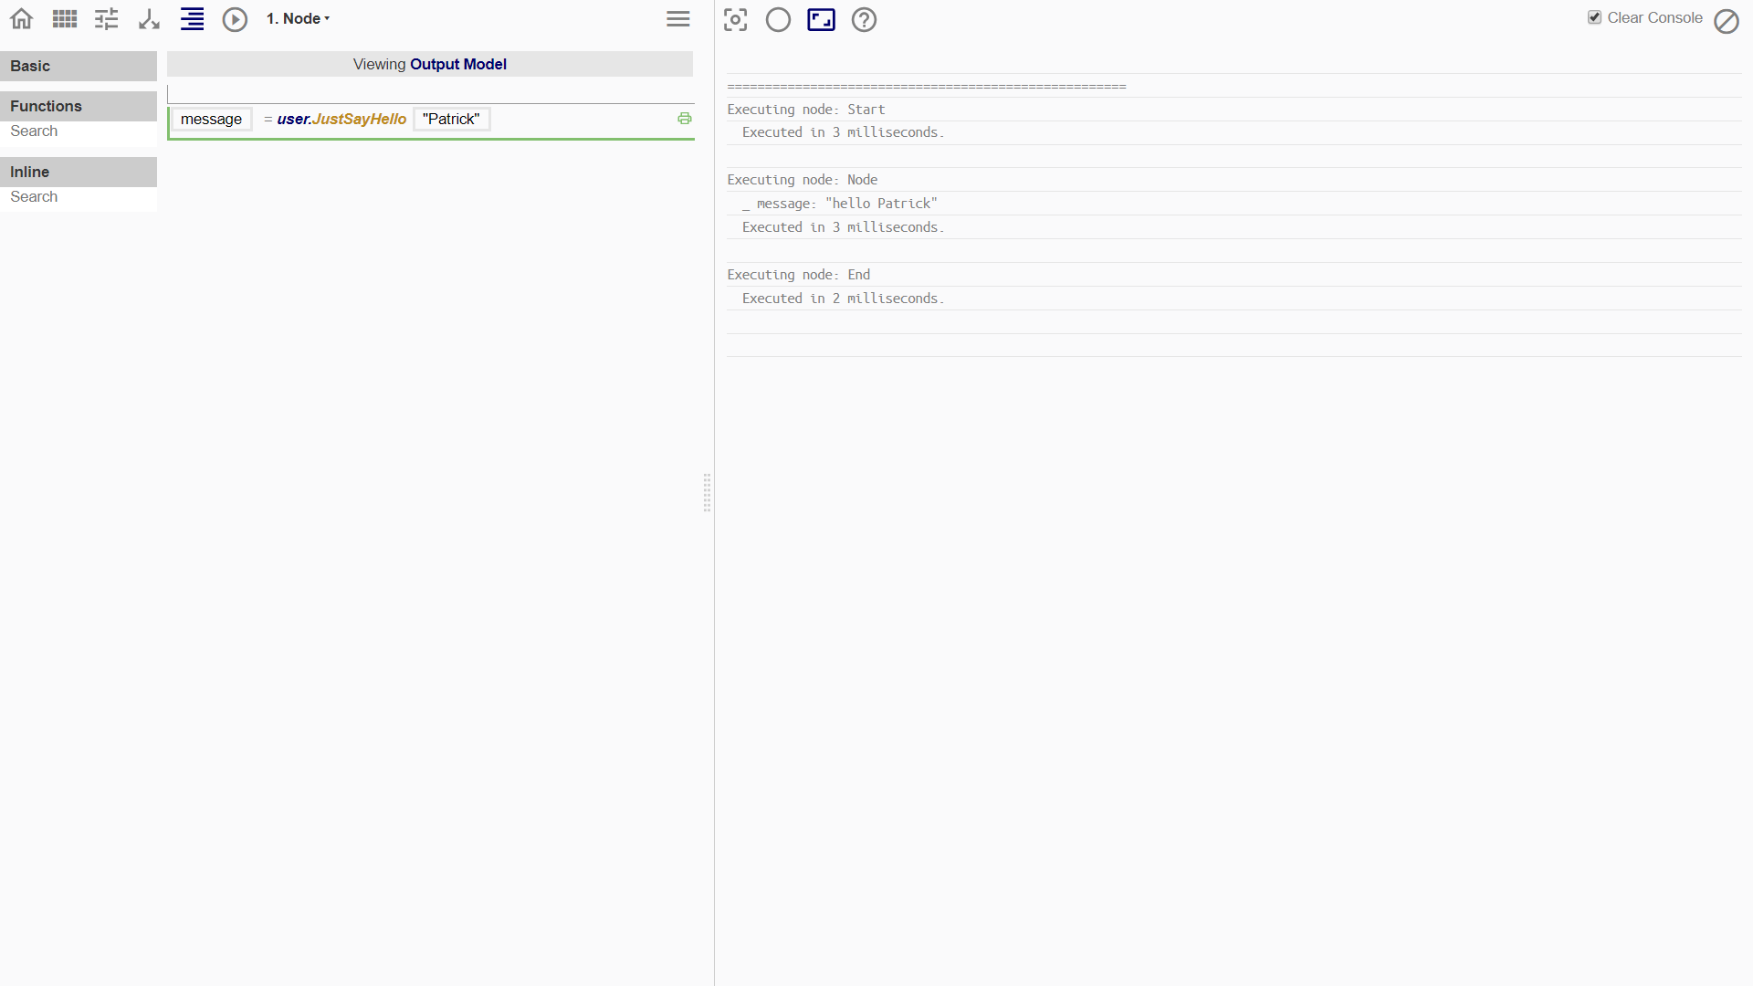Click the print icon on message row
The width and height of the screenshot is (1753, 986).
click(x=684, y=118)
